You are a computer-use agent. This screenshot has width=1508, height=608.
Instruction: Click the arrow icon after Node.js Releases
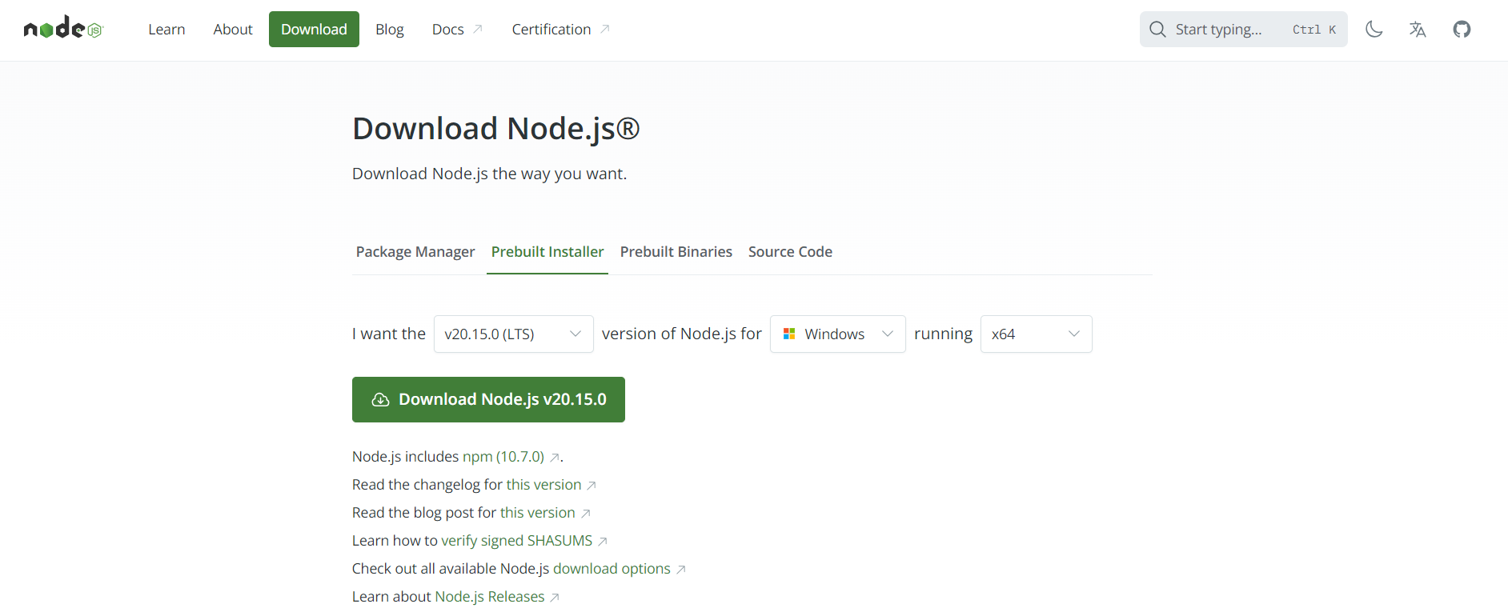click(x=555, y=598)
